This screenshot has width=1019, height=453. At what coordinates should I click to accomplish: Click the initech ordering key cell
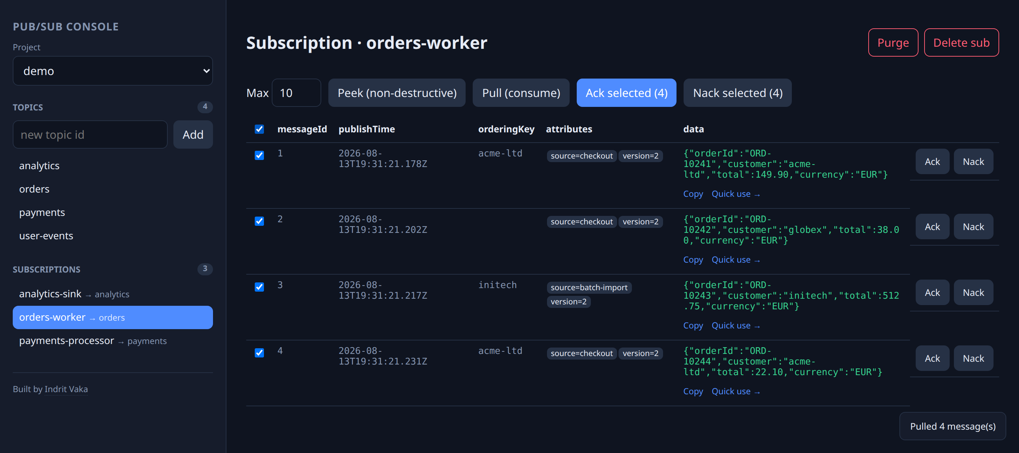[x=497, y=285]
